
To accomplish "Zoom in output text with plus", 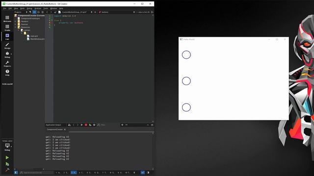I will [x=122, y=125].
